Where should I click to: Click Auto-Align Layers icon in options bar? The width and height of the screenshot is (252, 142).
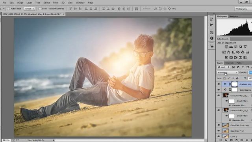pyautogui.click(x=136, y=9)
